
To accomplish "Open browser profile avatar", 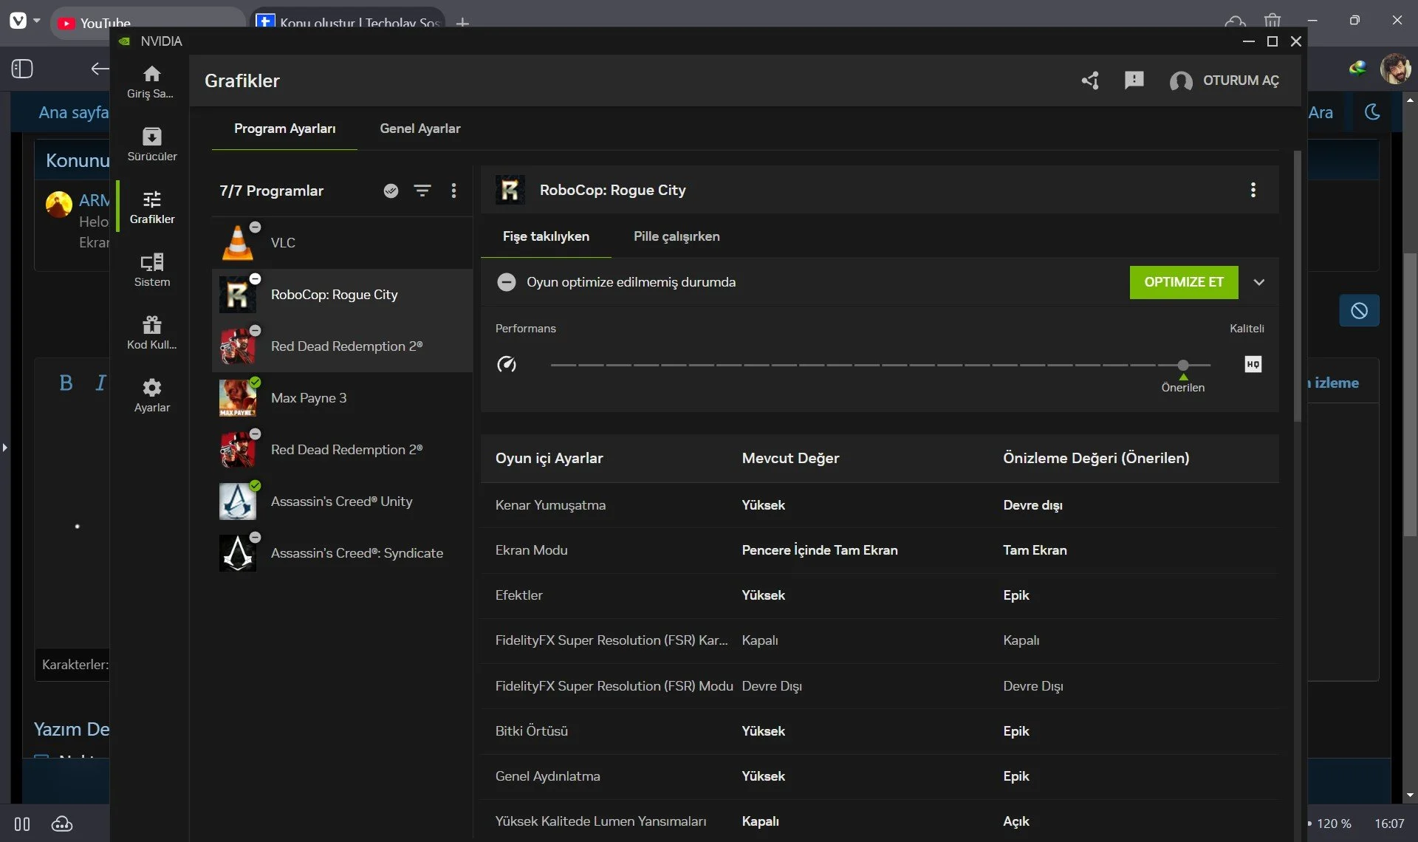I will coord(1395,69).
